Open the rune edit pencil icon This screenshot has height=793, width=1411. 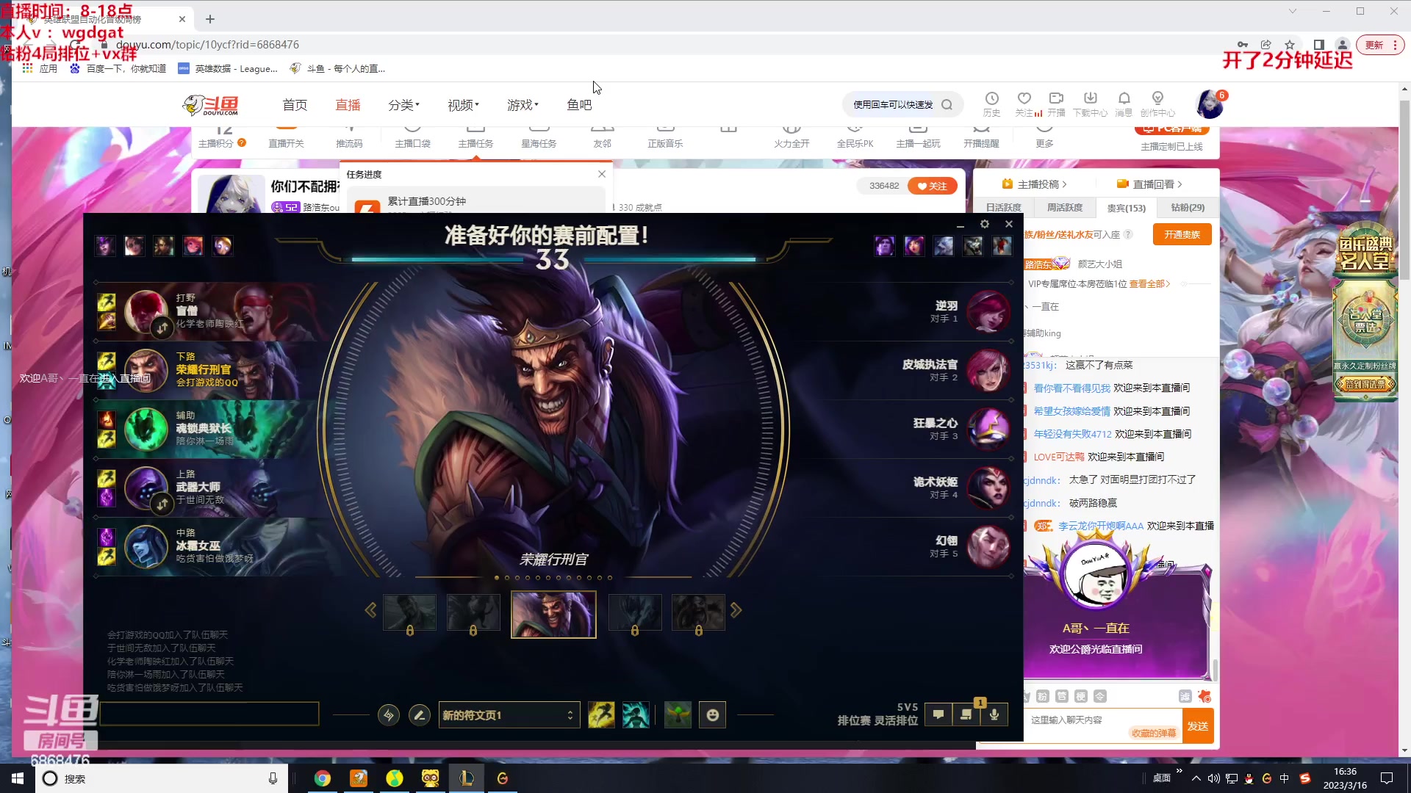click(420, 714)
